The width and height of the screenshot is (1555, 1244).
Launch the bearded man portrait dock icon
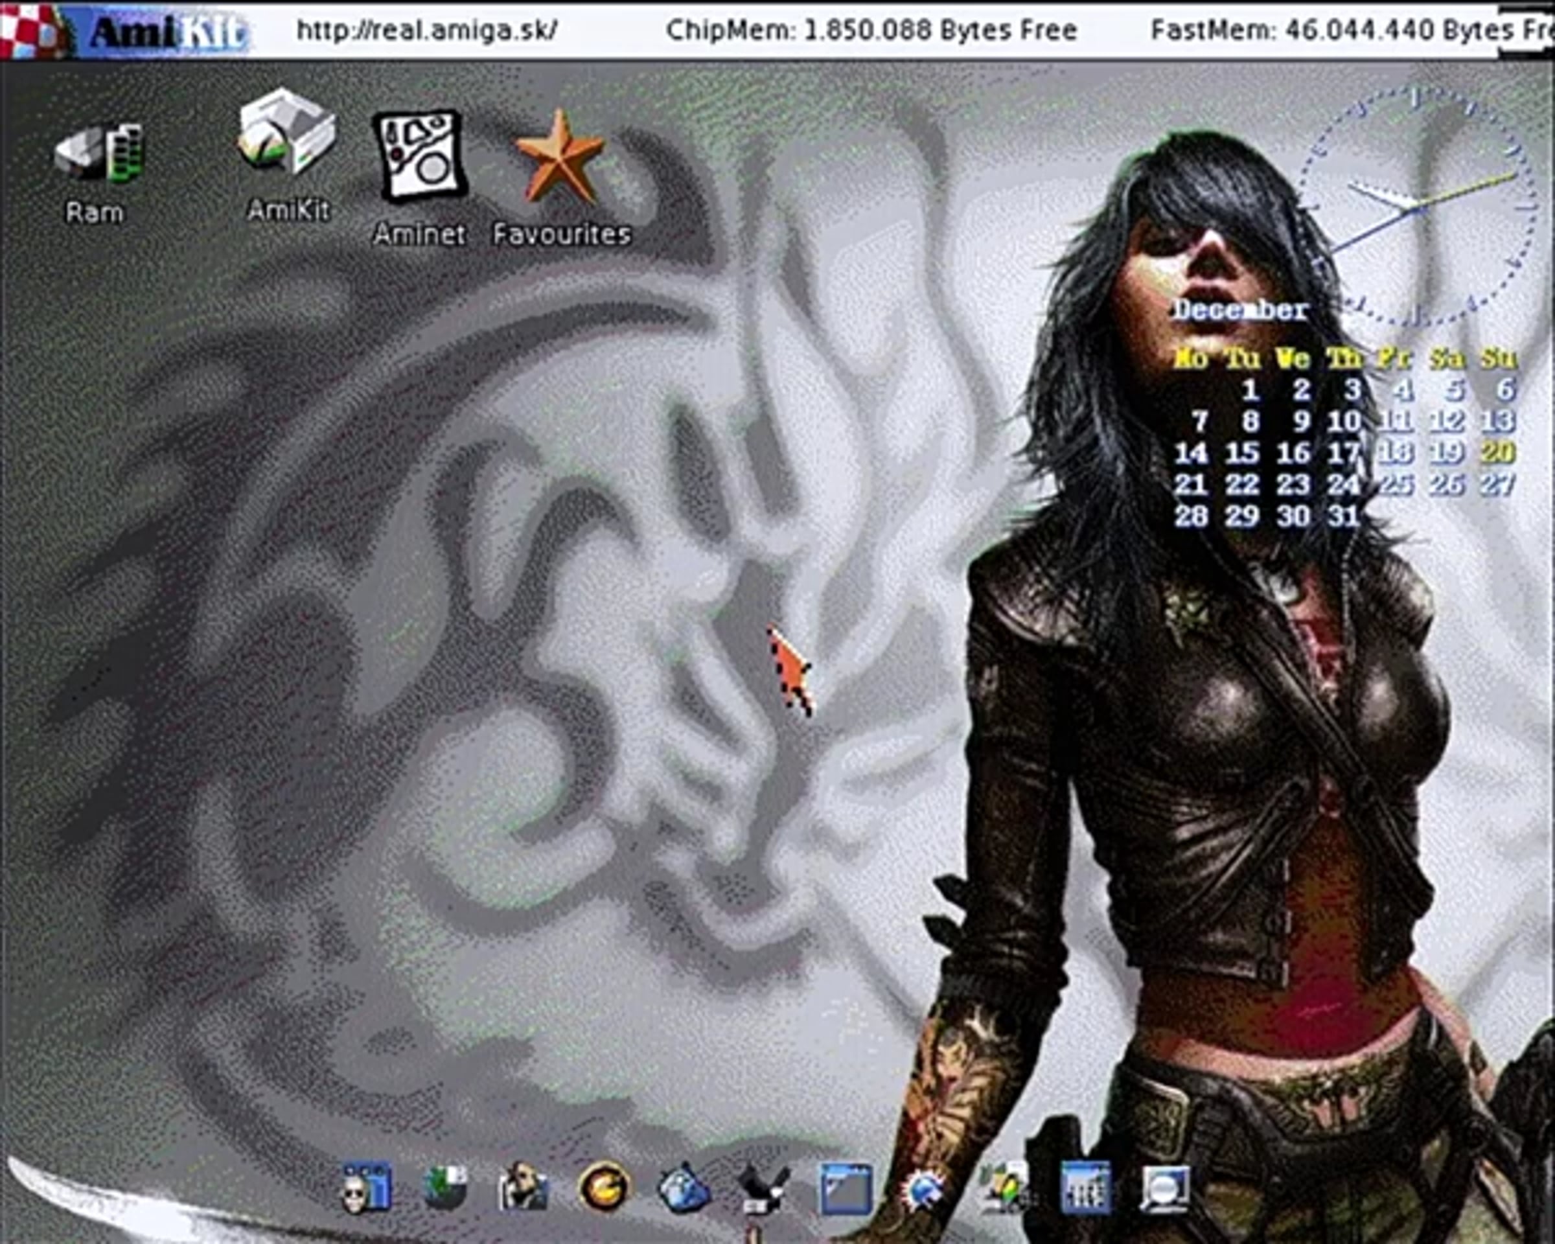[524, 1188]
